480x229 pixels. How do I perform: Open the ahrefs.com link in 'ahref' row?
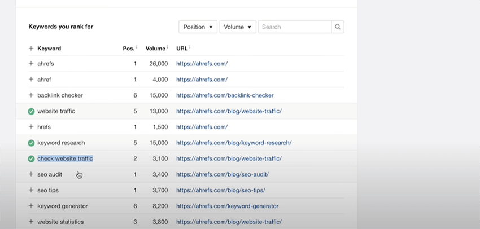(202, 80)
